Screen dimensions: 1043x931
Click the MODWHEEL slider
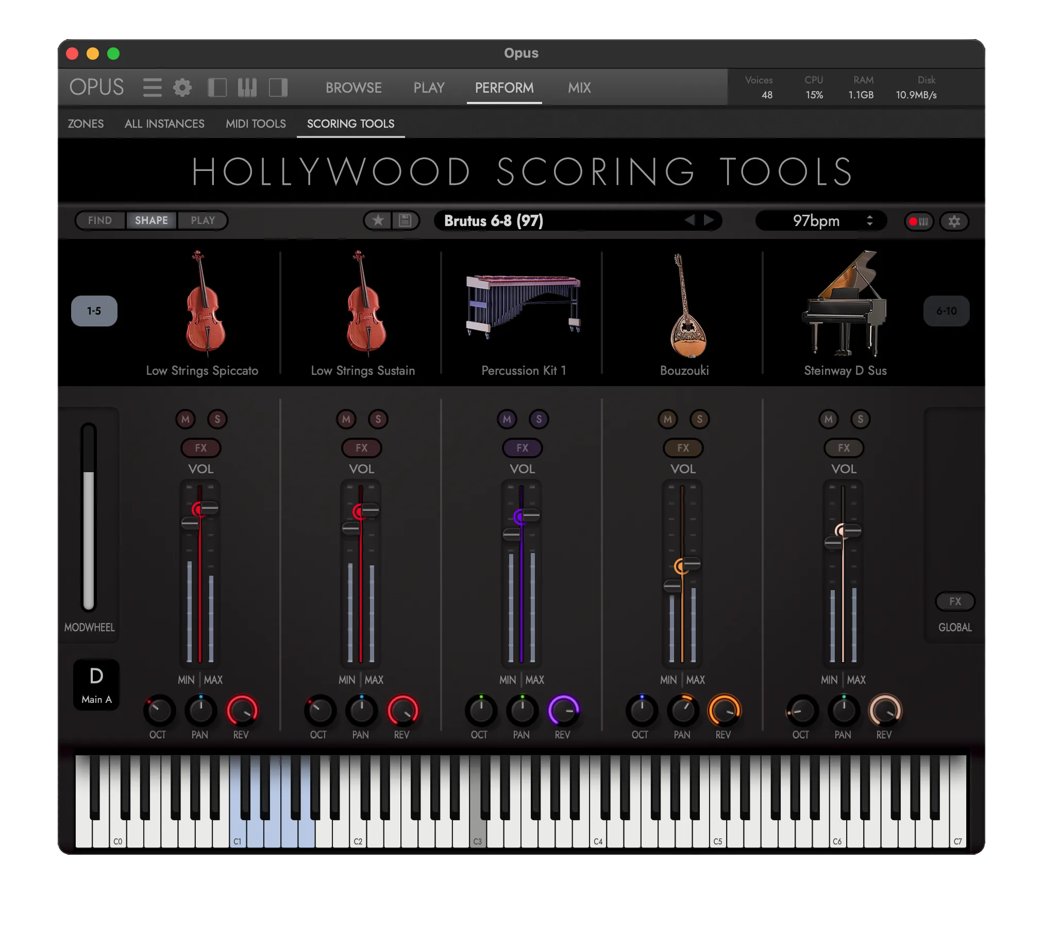tap(89, 517)
